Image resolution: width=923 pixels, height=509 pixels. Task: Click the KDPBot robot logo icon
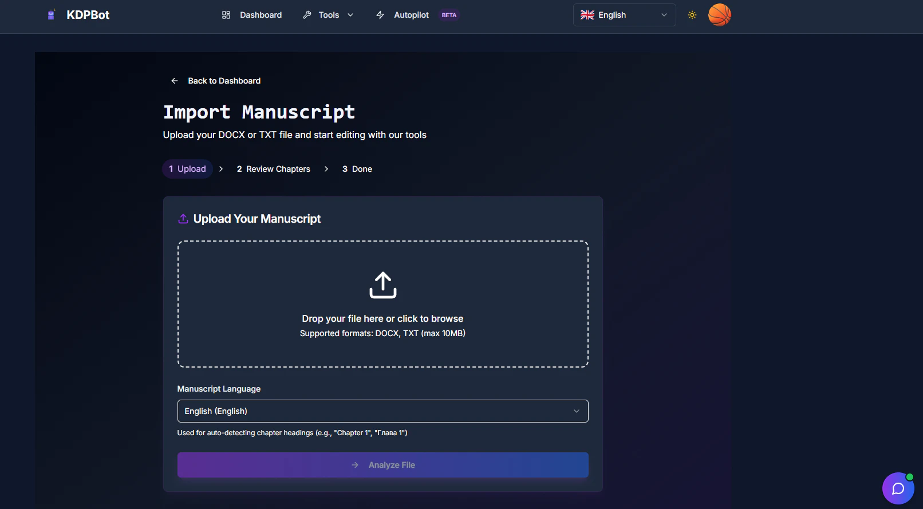coord(52,15)
